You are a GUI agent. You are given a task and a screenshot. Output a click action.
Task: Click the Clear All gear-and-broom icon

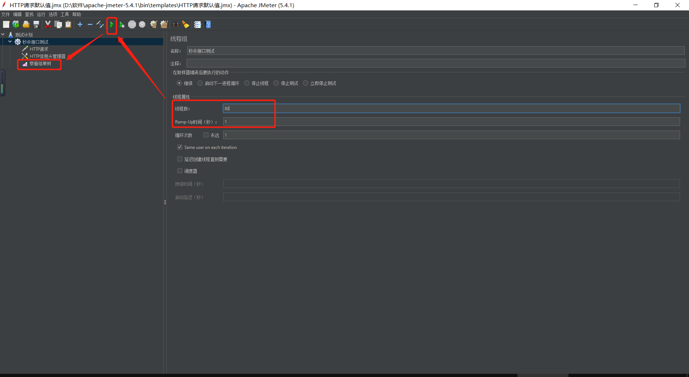click(x=164, y=24)
